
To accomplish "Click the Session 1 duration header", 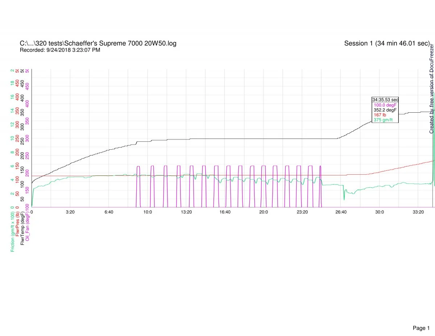I will (x=387, y=43).
